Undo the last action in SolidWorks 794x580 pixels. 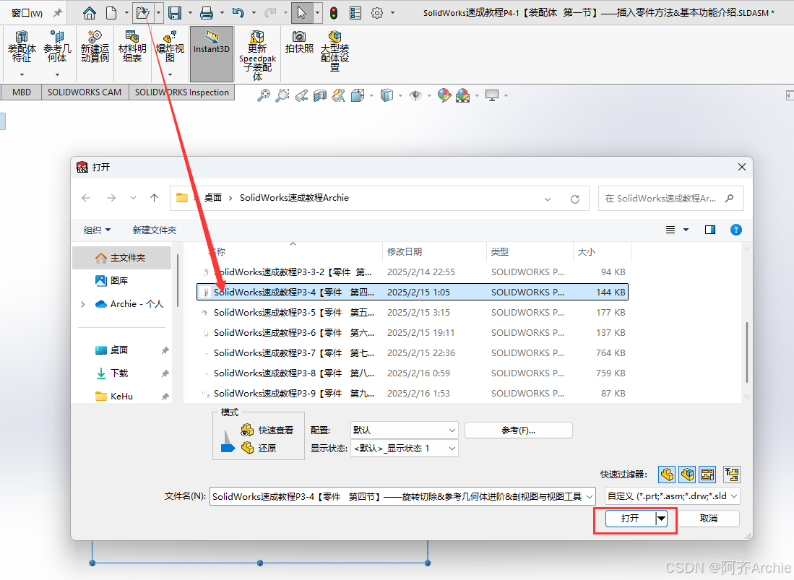click(238, 13)
